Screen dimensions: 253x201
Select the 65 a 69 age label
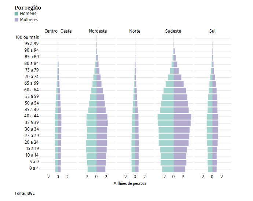pyautogui.click(x=32, y=84)
